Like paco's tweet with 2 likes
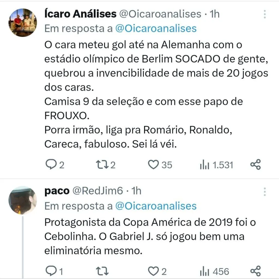This screenshot has height=279, width=279. [153, 271]
